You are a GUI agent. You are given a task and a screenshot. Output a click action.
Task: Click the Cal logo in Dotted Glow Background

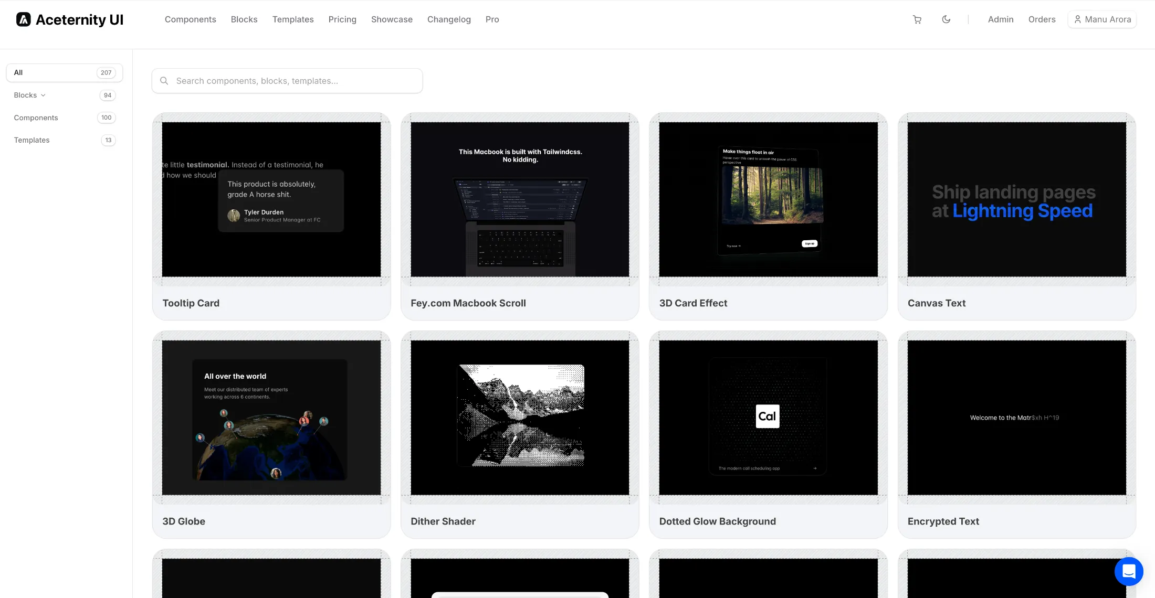pyautogui.click(x=767, y=417)
